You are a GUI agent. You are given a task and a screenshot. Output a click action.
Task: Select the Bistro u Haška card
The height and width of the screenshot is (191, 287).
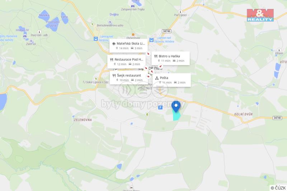[x=170, y=58]
